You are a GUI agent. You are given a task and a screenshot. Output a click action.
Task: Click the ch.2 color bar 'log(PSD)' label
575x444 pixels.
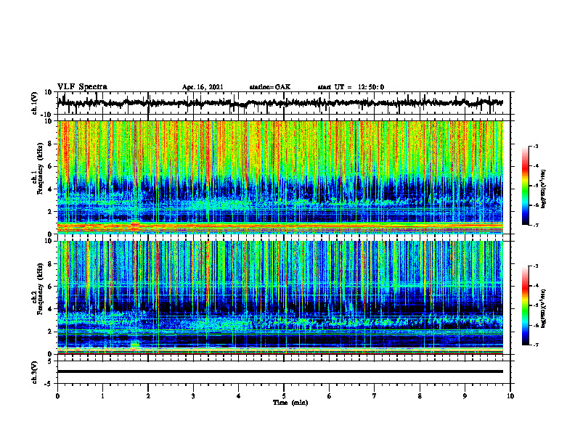click(544, 308)
